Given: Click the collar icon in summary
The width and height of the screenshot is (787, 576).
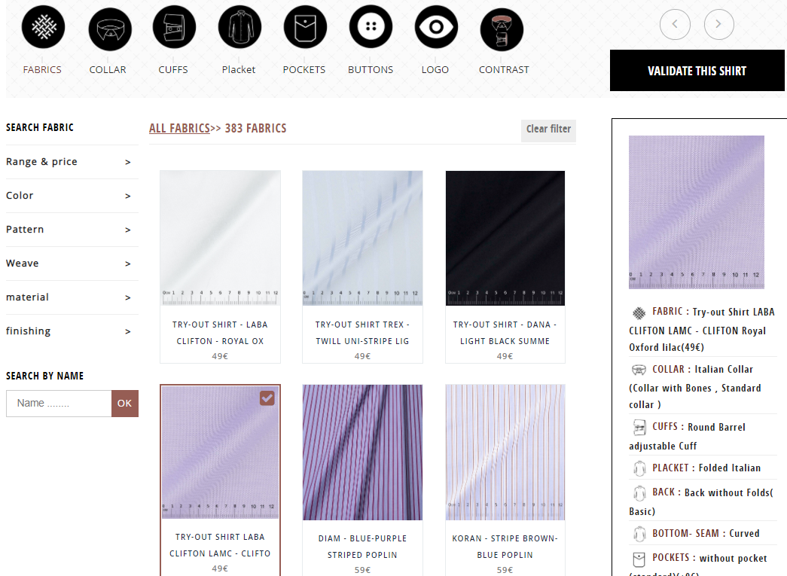Looking at the screenshot, I should coord(639,370).
